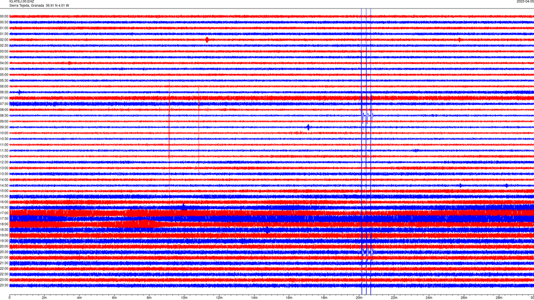This screenshot has height=300, width=534.
Task: Click the 04:00 row time label
Action: (4, 63)
